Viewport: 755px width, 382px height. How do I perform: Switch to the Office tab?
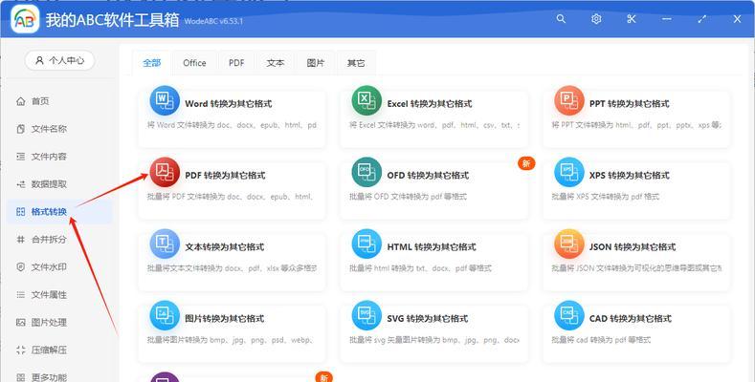click(x=194, y=63)
